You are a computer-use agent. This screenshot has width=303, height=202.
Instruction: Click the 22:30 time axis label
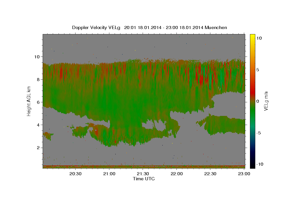211,174
